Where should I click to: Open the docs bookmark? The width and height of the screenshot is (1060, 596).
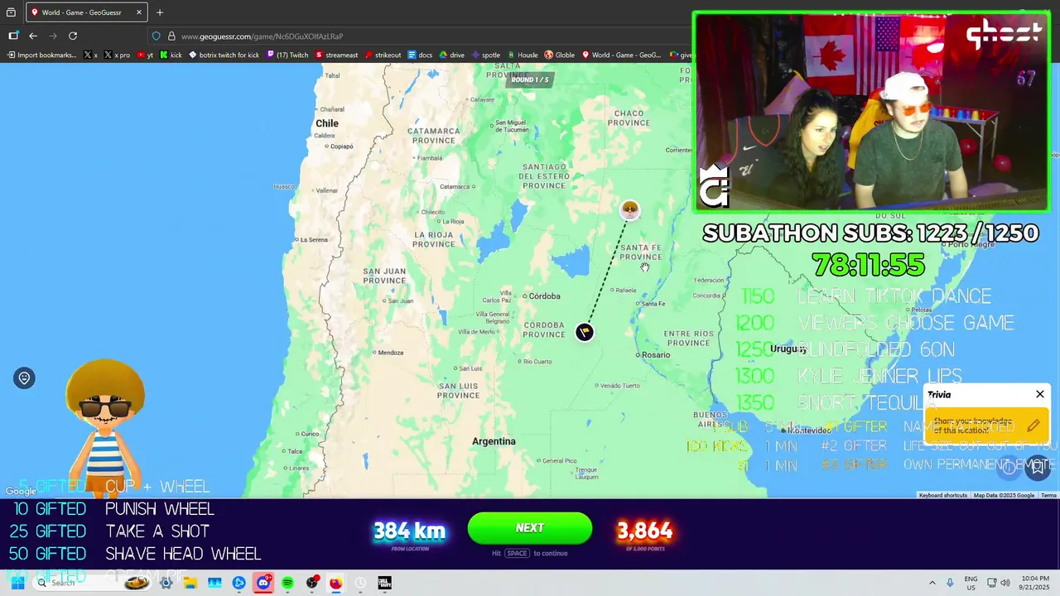pos(420,55)
